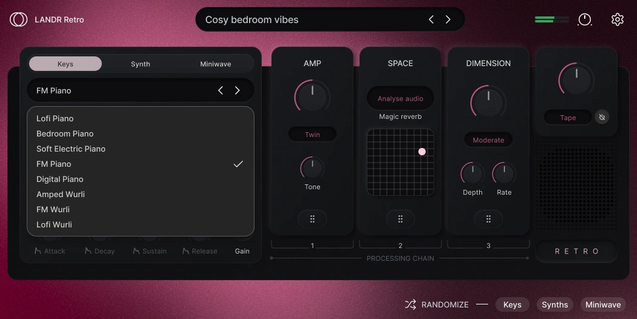This screenshot has width=637, height=319.
Task: Click the Magic reverb label
Action: (x=400, y=116)
